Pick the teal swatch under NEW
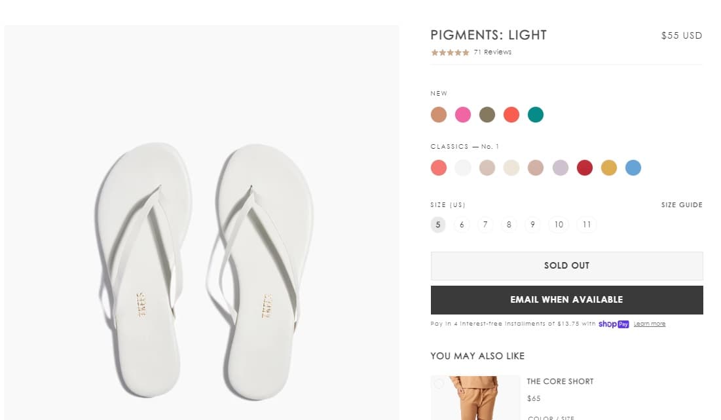The image size is (721, 420). [x=536, y=114]
